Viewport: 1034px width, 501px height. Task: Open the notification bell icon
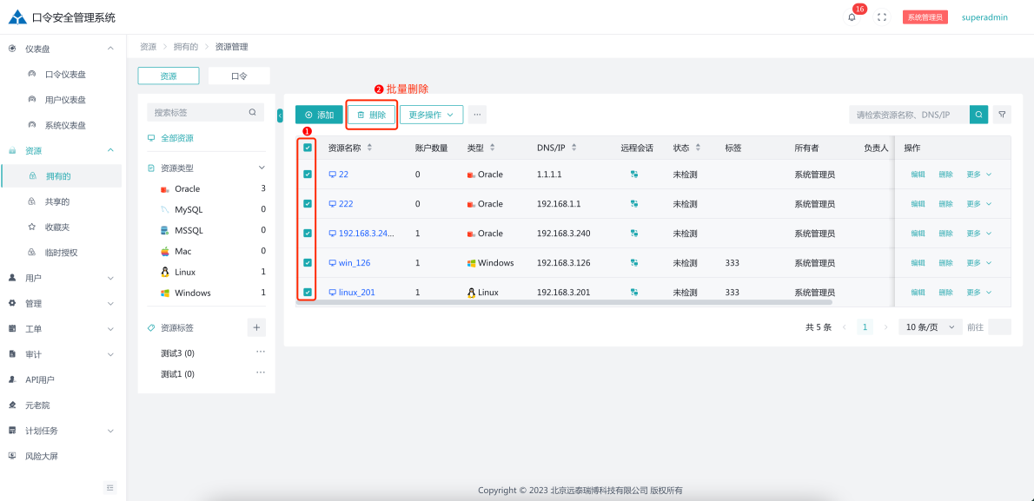point(852,17)
